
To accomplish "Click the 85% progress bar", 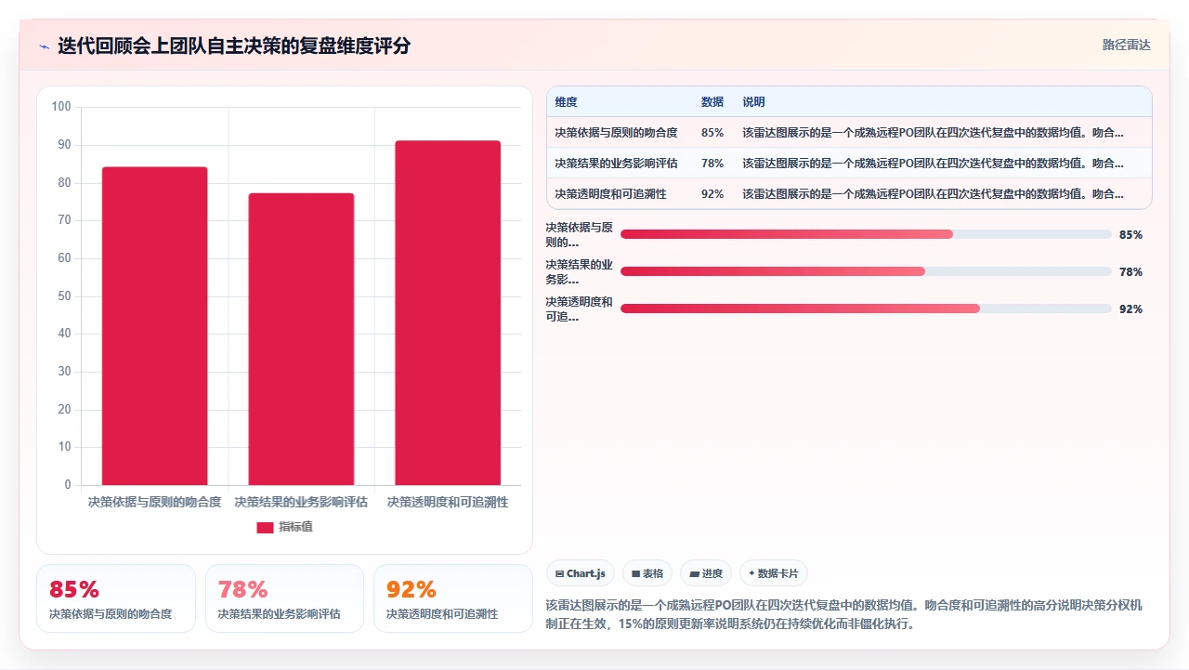I will (866, 234).
